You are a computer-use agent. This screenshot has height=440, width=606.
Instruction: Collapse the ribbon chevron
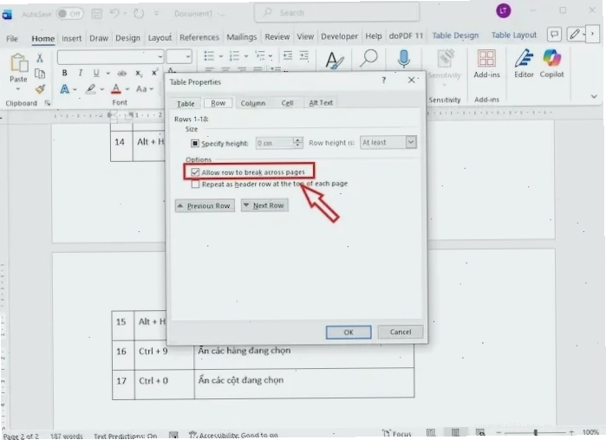pyautogui.click(x=594, y=96)
